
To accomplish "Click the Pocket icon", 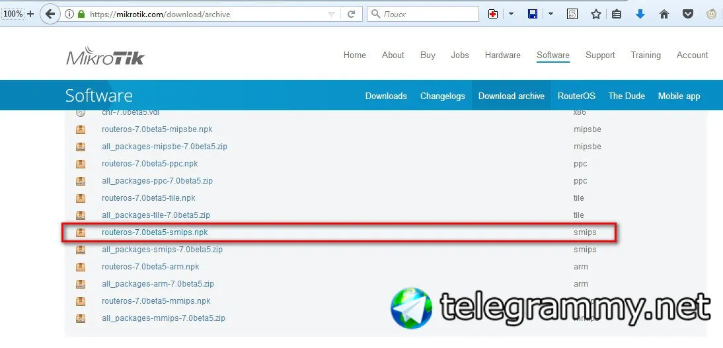I will (688, 15).
